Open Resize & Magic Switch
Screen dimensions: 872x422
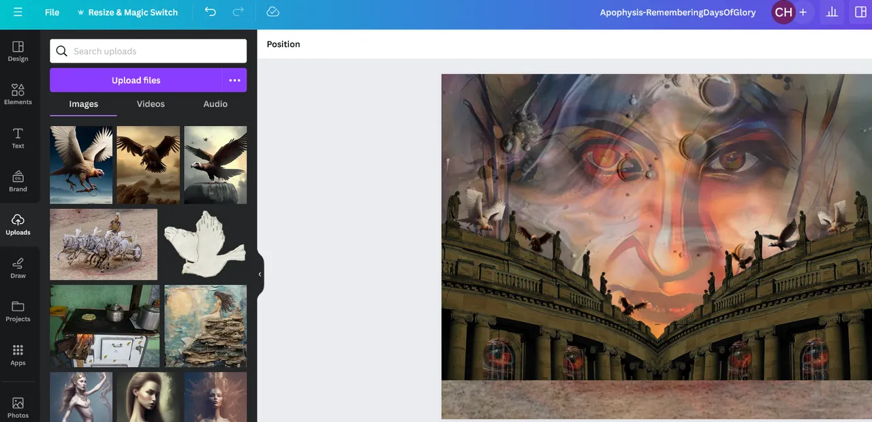127,12
